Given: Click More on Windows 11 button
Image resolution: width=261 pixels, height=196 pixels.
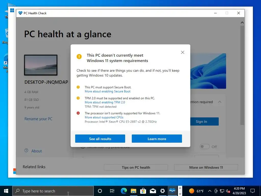Looking at the screenshot, I should point(206,167).
